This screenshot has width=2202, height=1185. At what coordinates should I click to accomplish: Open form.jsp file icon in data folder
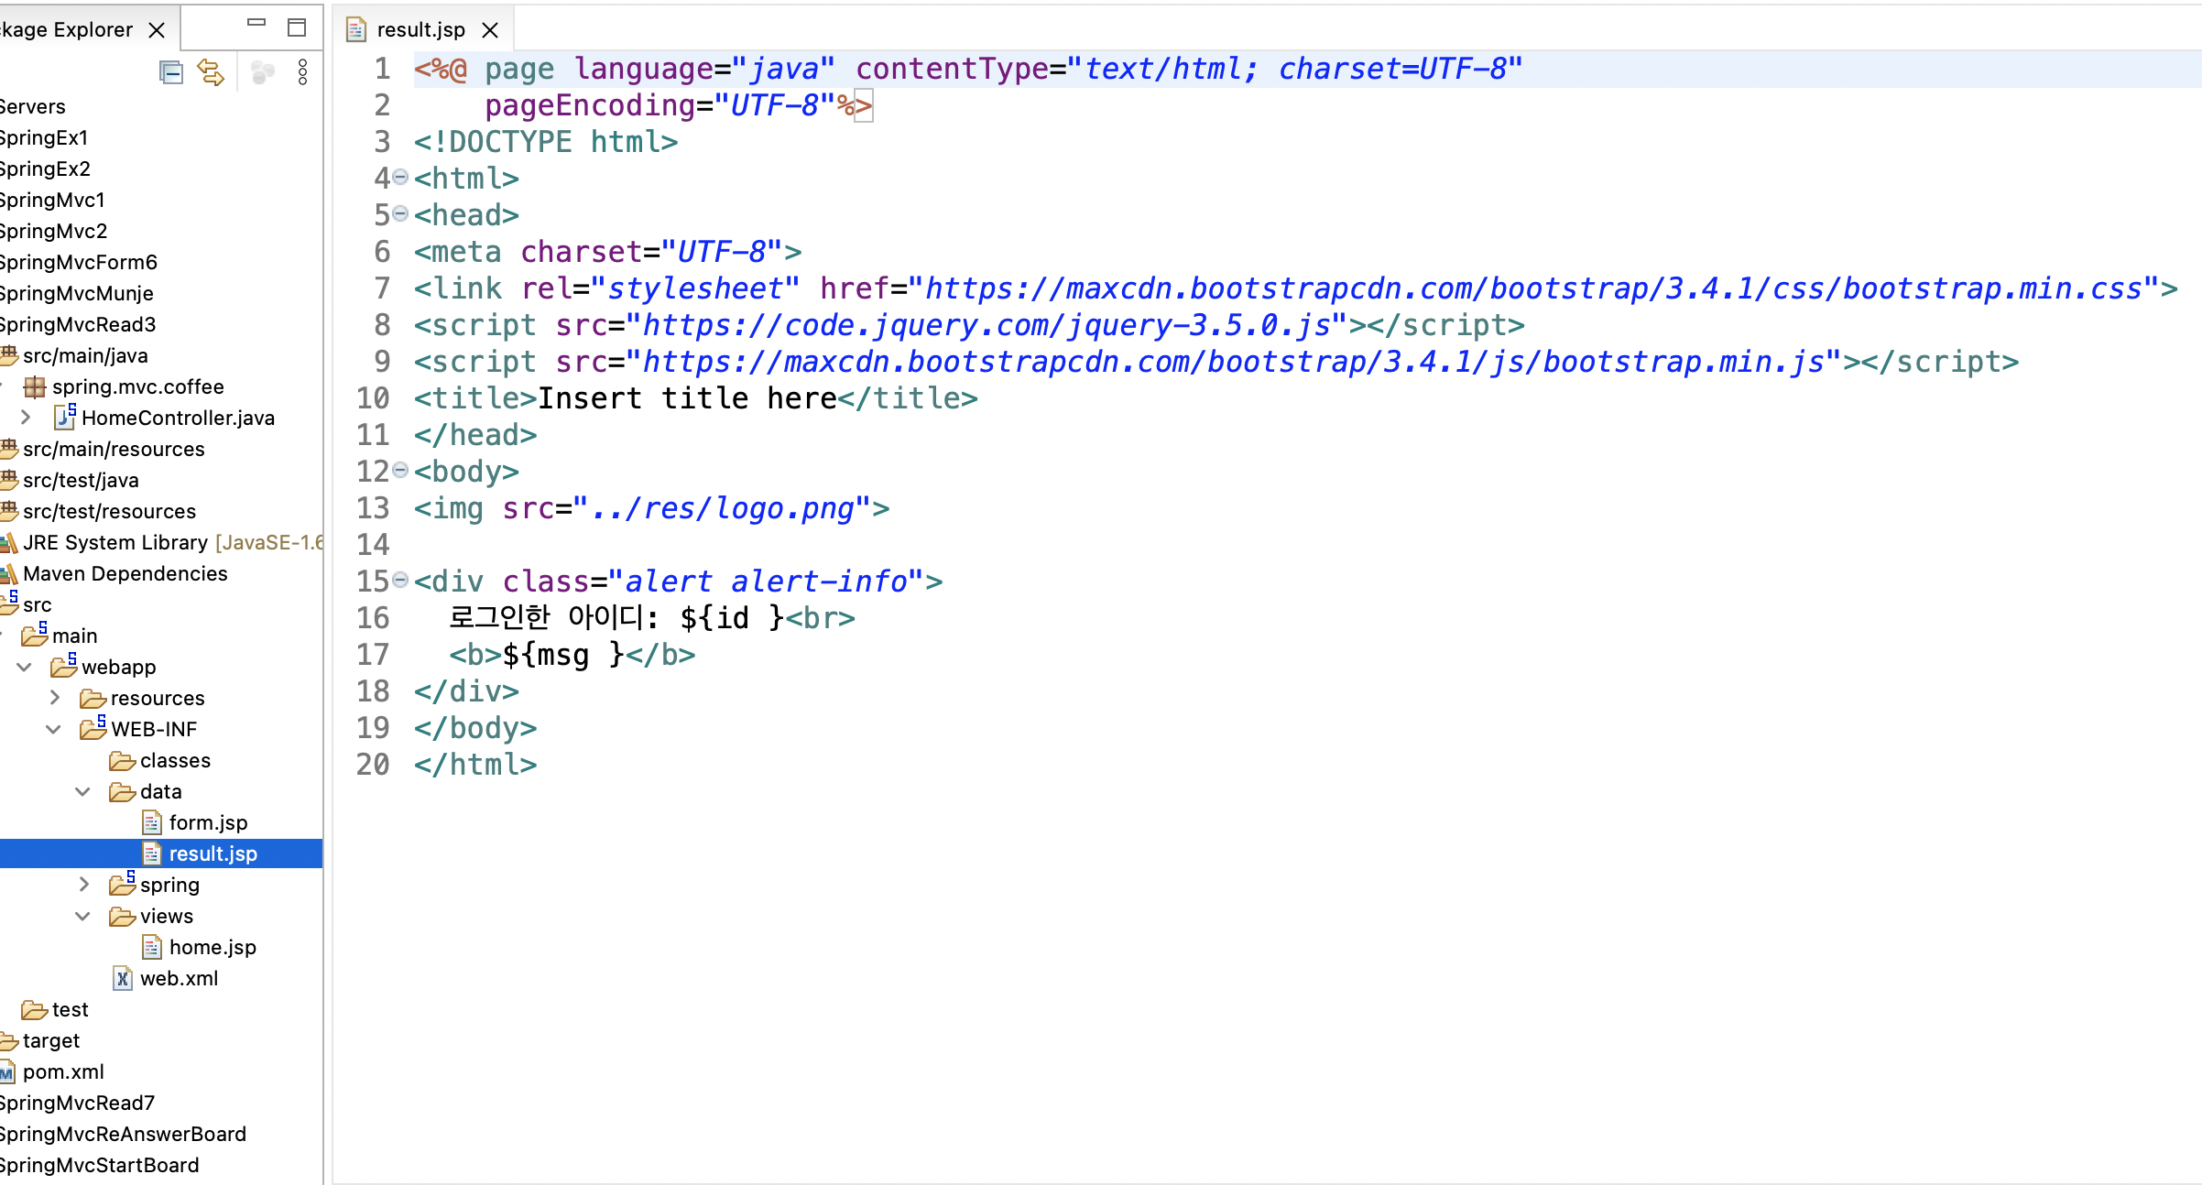tap(152, 822)
